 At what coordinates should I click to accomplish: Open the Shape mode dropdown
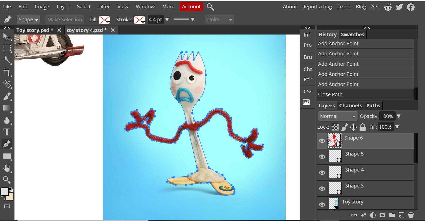pos(28,20)
